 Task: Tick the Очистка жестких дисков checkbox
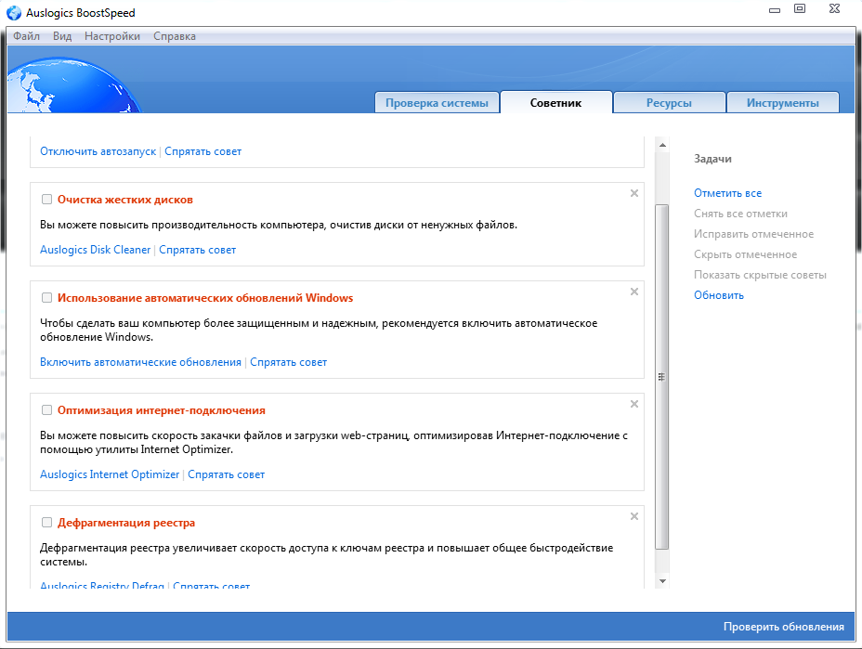pos(46,200)
